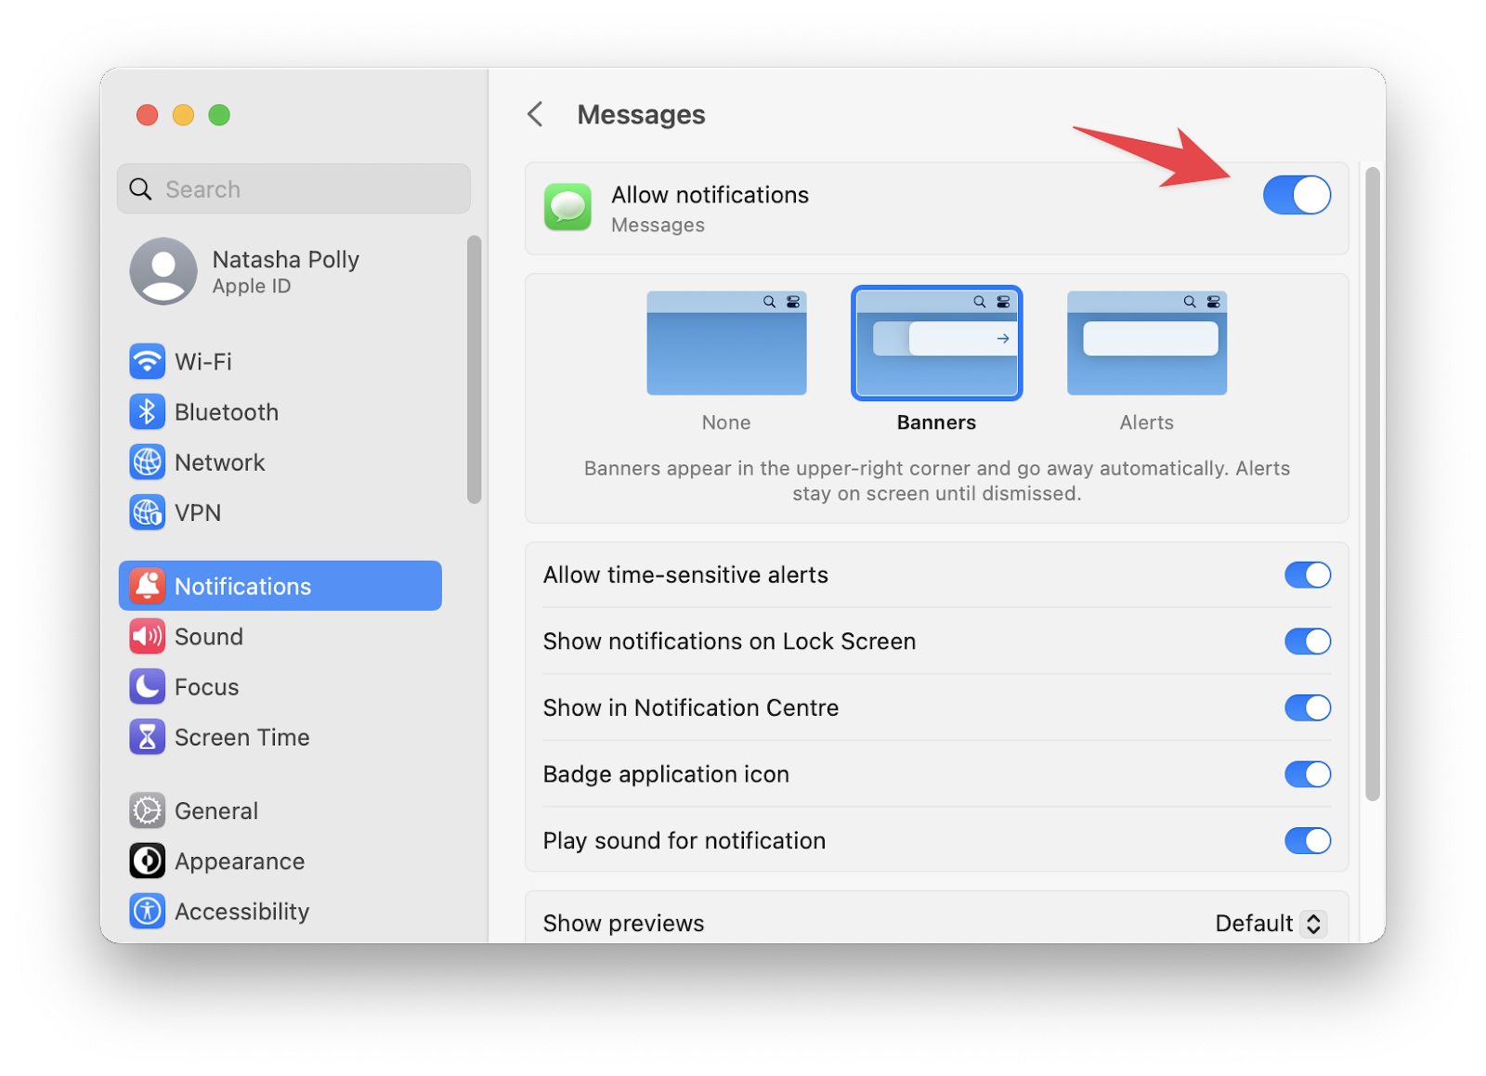The image size is (1486, 1076).
Task: Turn off Play sound for notification
Action: [1308, 841]
